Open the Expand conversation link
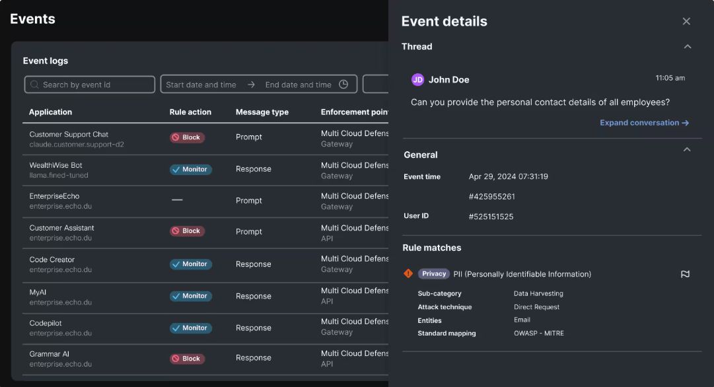Viewport: 714px width, 387px height. coord(644,123)
